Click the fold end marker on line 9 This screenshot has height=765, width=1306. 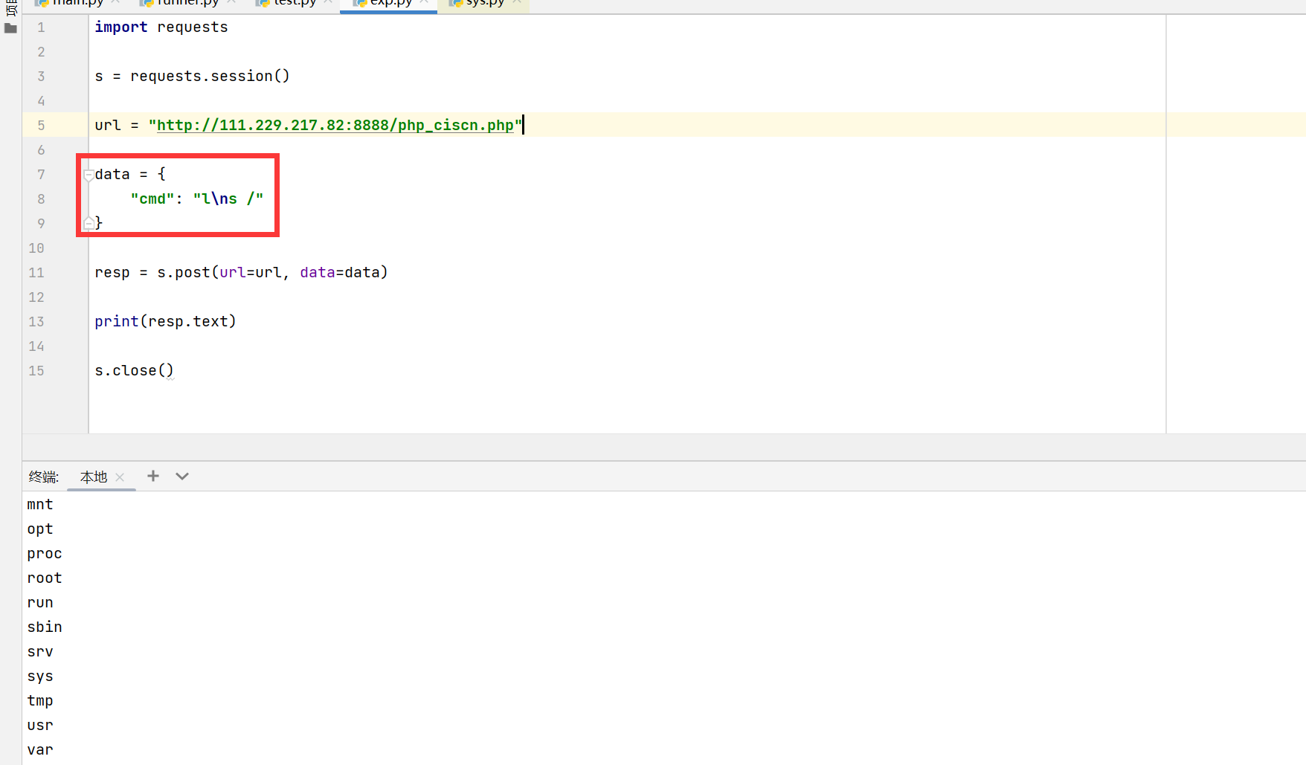[x=89, y=223]
